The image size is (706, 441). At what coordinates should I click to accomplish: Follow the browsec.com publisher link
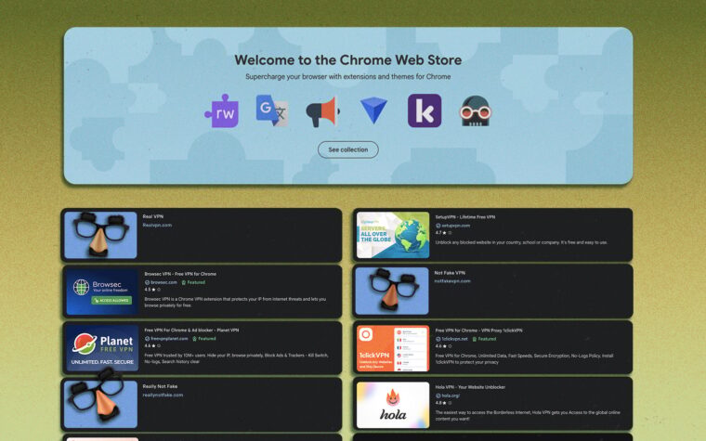point(163,282)
